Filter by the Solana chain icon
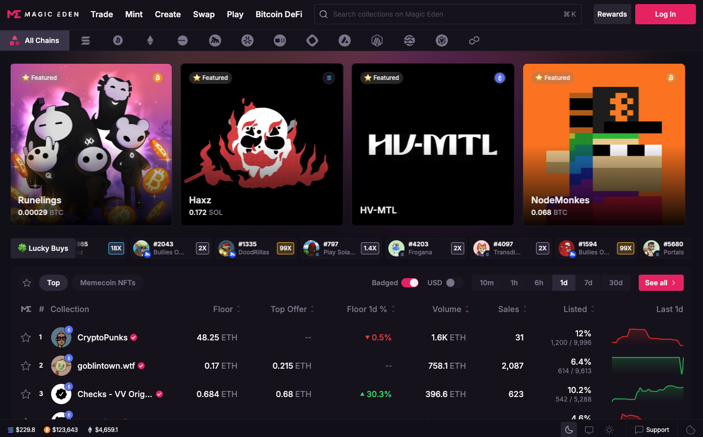 [86, 40]
